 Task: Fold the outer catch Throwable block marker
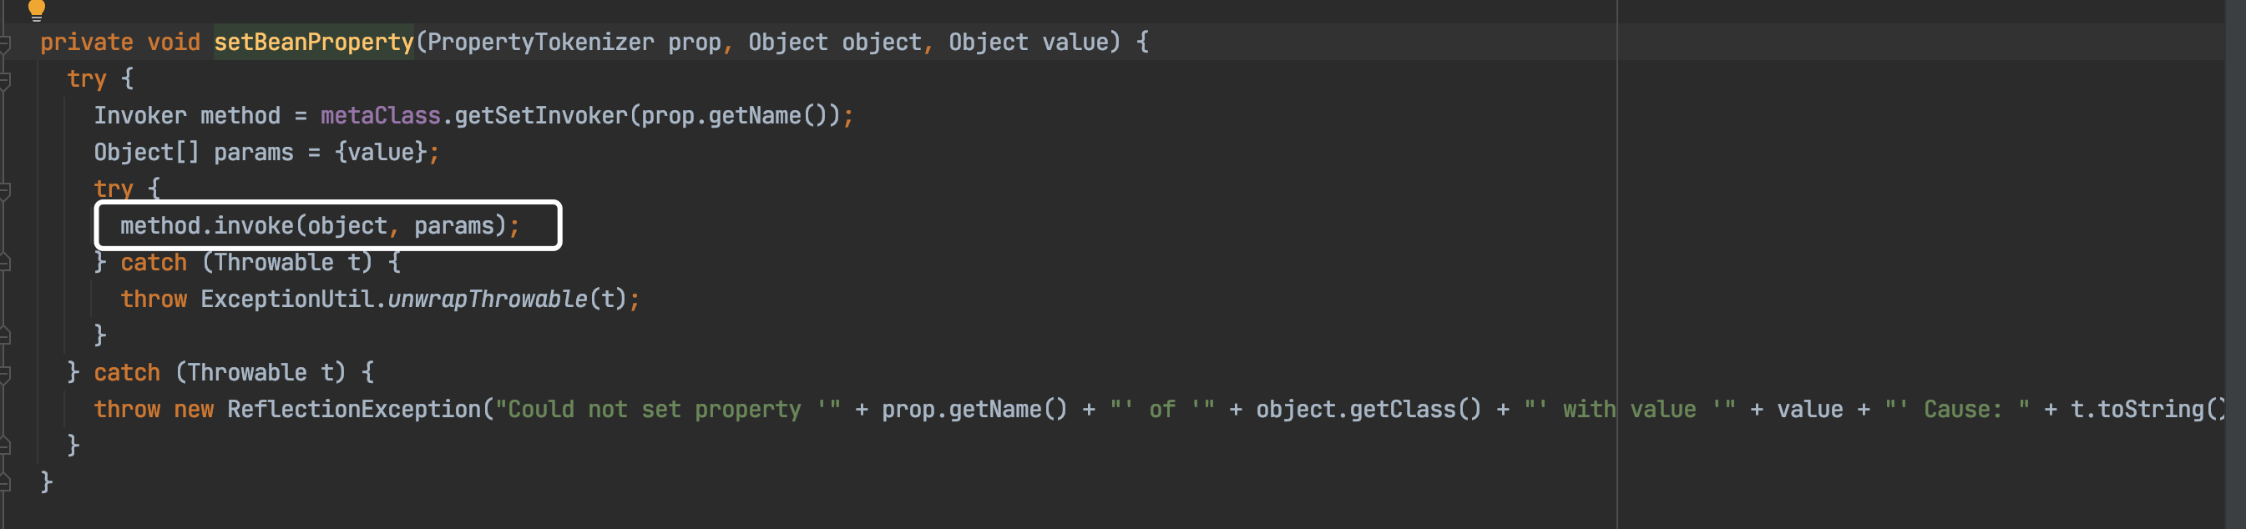(x=5, y=373)
